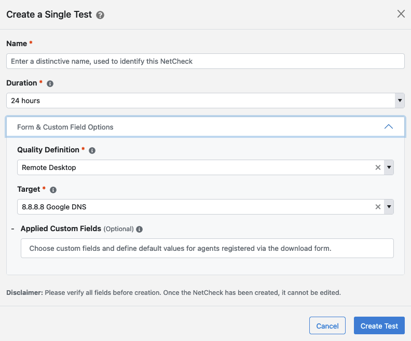
Task: Click the info icon next to Duration
Action: tap(50, 83)
